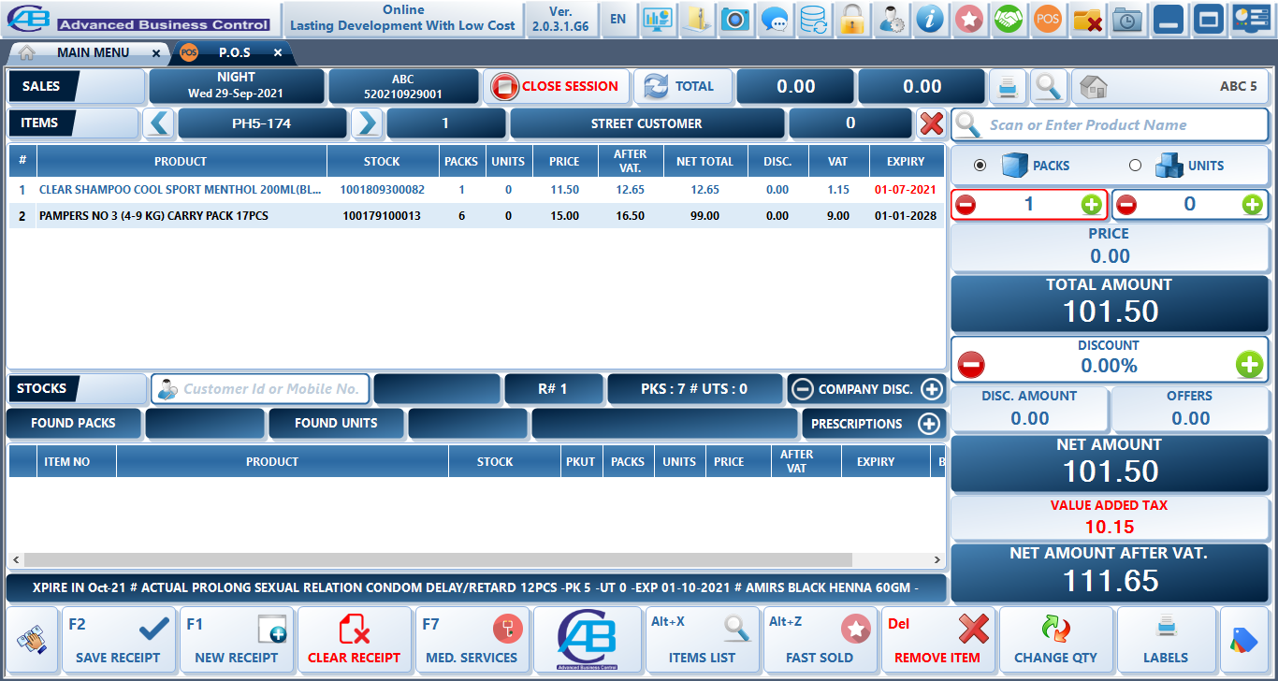Increase discount percentage with green plus
The image size is (1278, 681).
pos(1249,364)
